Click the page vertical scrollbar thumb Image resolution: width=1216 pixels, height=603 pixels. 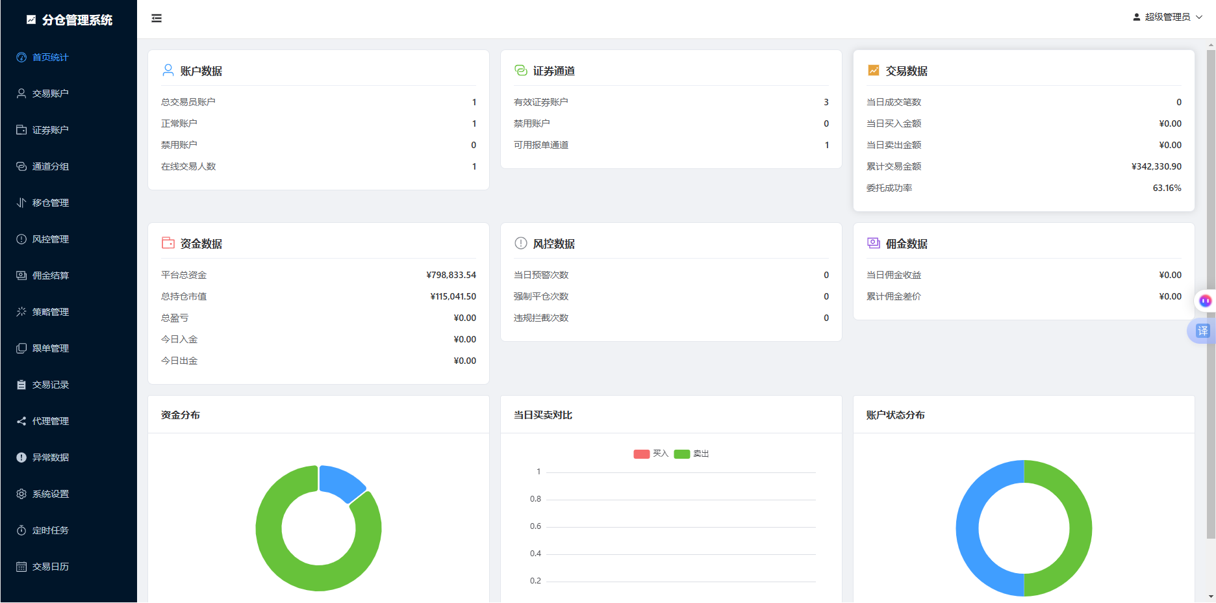pos(1211,294)
